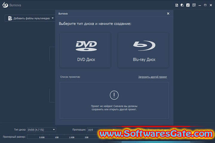Close the Burnova main window
215x143 pixels.
211,5
